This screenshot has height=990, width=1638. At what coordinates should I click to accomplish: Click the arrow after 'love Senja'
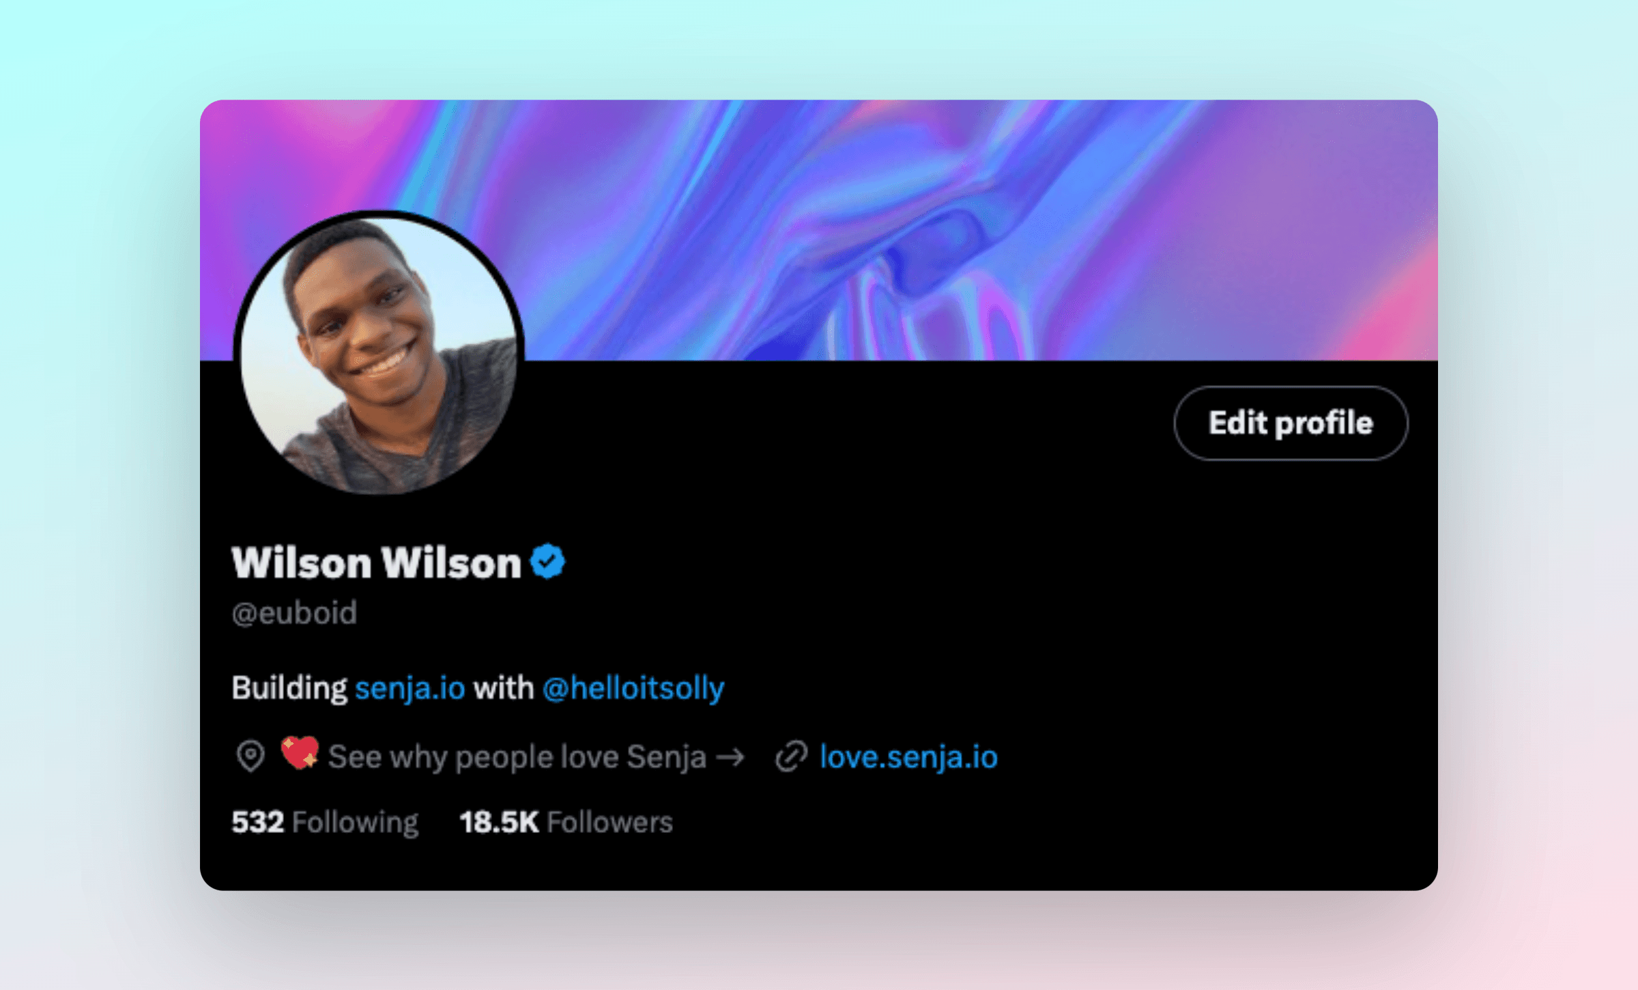(x=730, y=757)
